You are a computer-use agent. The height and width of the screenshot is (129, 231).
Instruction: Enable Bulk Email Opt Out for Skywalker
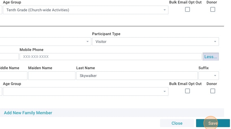pyautogui.click(x=187, y=91)
